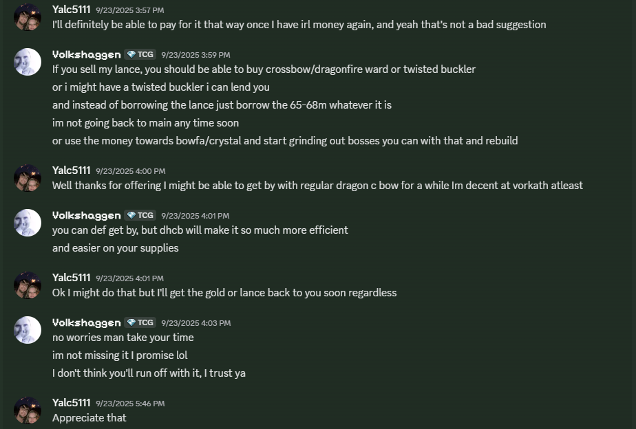This screenshot has height=429, width=636.
Task: Open Yalc5111's avatar next to the 4:01 PM message
Action: [x=28, y=285]
